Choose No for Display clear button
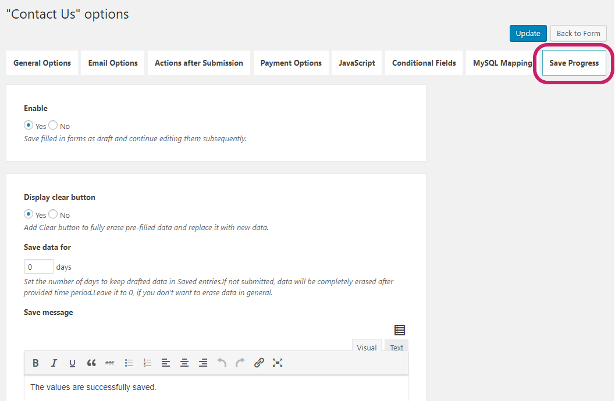 (53, 214)
